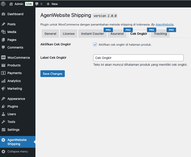The image size is (191, 157).
Task: Open the comments bubble in the admin bar
Action: coord(37,4)
